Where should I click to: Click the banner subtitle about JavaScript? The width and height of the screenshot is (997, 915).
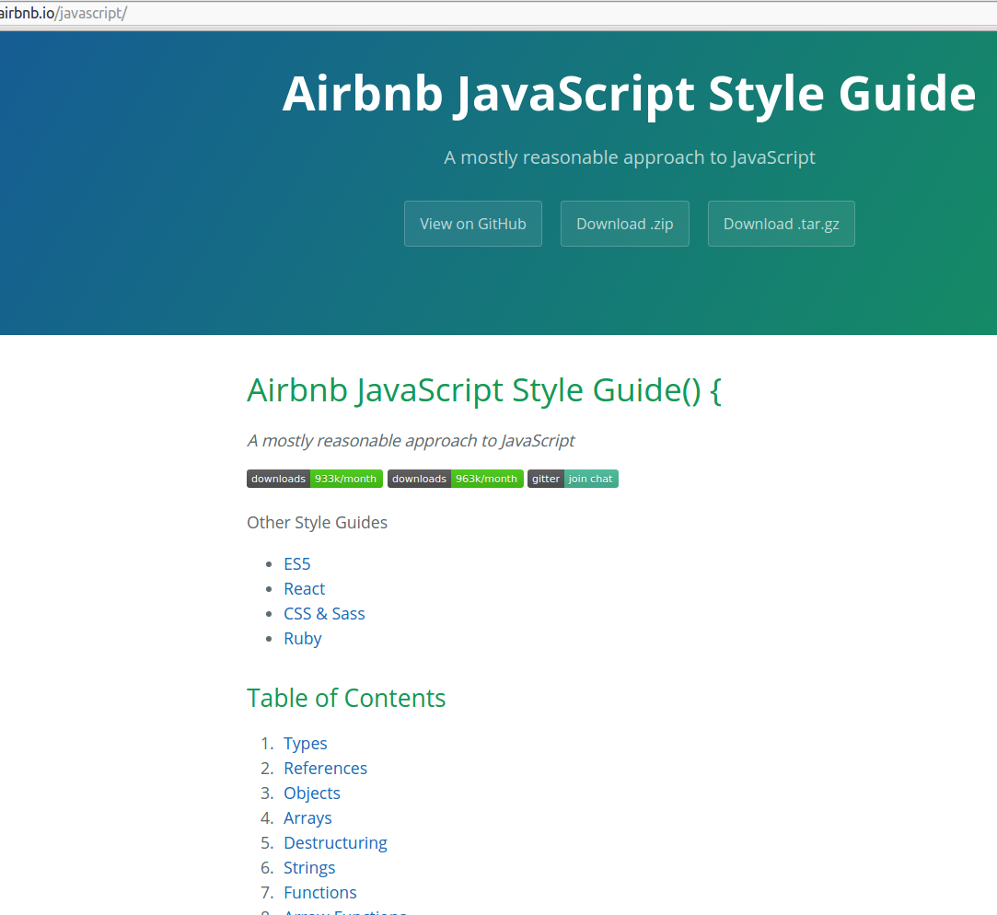[629, 157]
